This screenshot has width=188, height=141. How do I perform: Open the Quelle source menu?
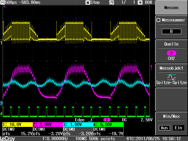[171, 51]
